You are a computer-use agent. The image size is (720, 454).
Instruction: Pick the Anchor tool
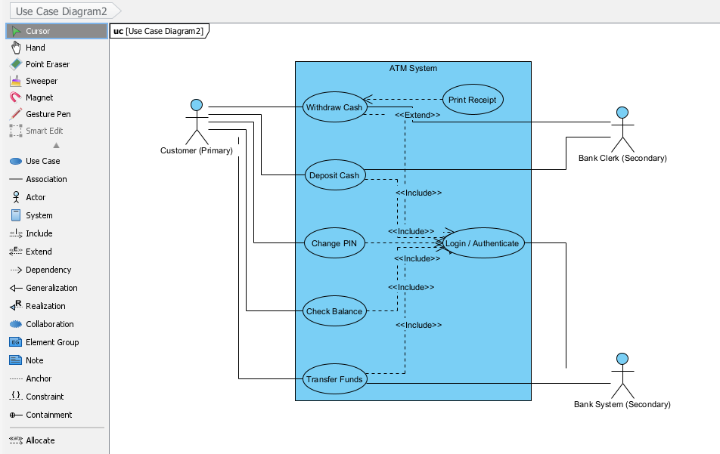(x=57, y=378)
